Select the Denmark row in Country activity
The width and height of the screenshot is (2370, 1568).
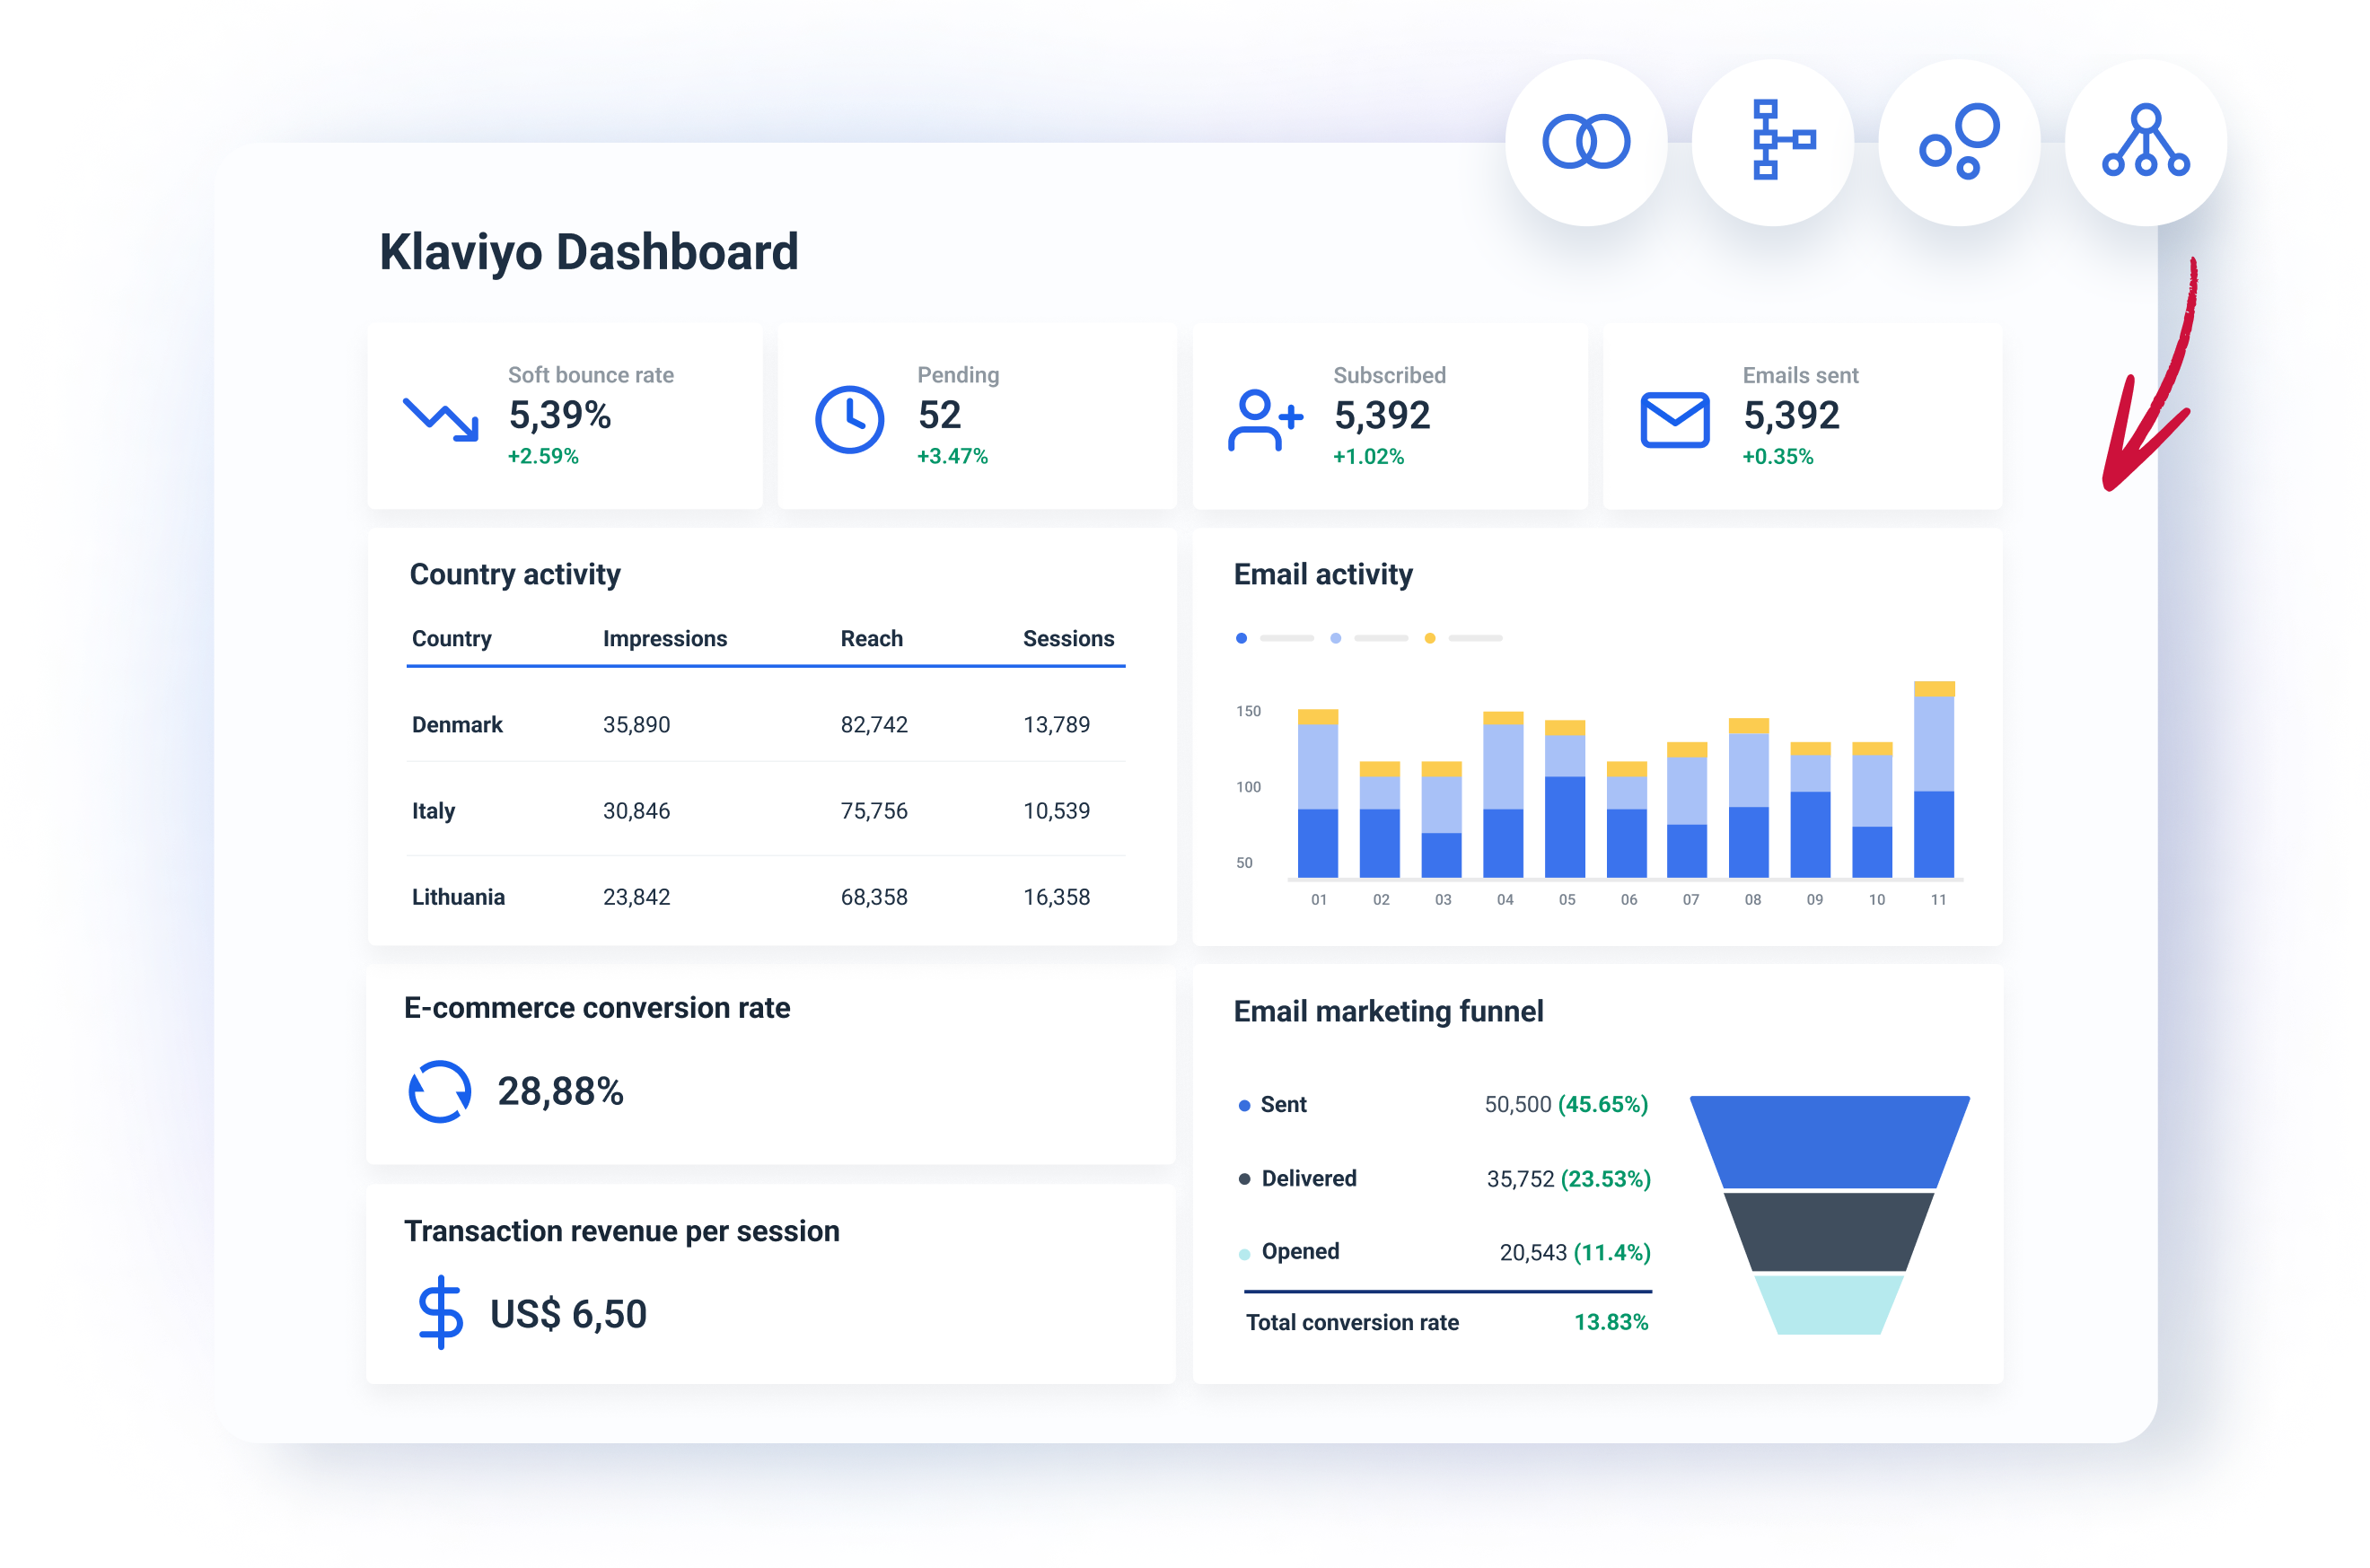(764, 724)
